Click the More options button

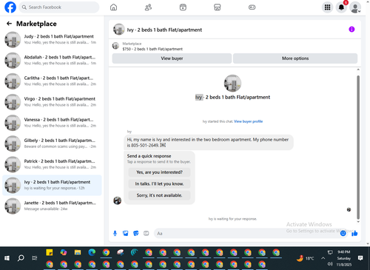pyautogui.click(x=295, y=58)
